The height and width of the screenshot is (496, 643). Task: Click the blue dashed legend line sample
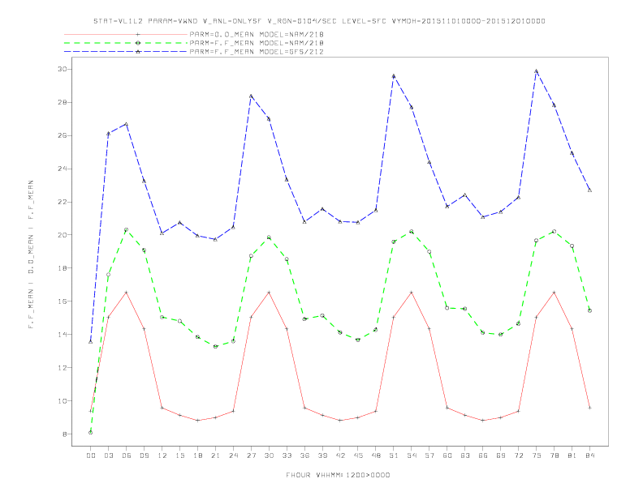pos(126,52)
